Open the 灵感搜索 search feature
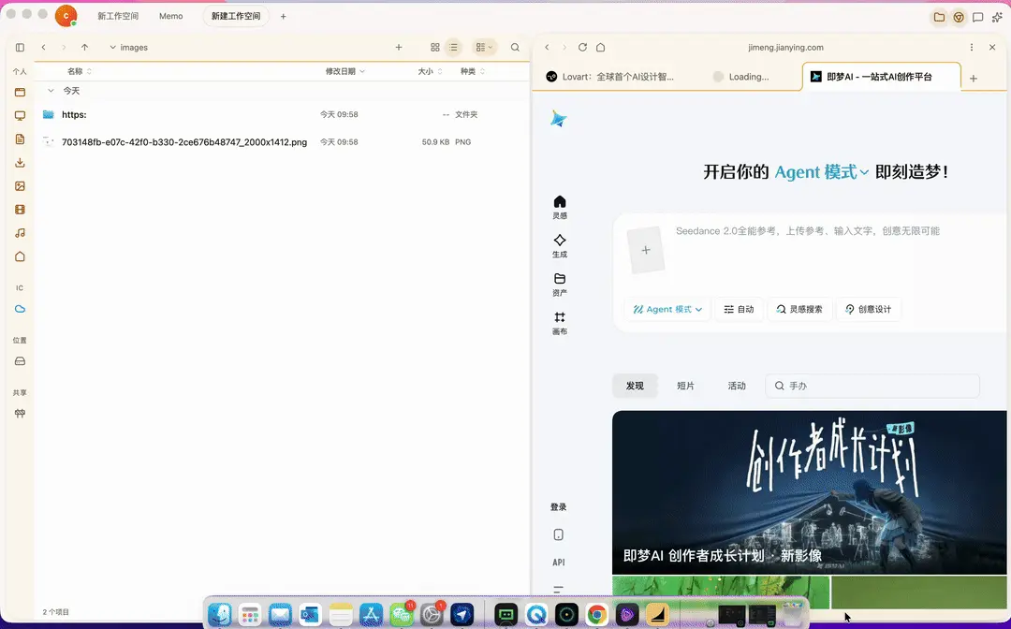This screenshot has width=1011, height=629. [x=799, y=309]
